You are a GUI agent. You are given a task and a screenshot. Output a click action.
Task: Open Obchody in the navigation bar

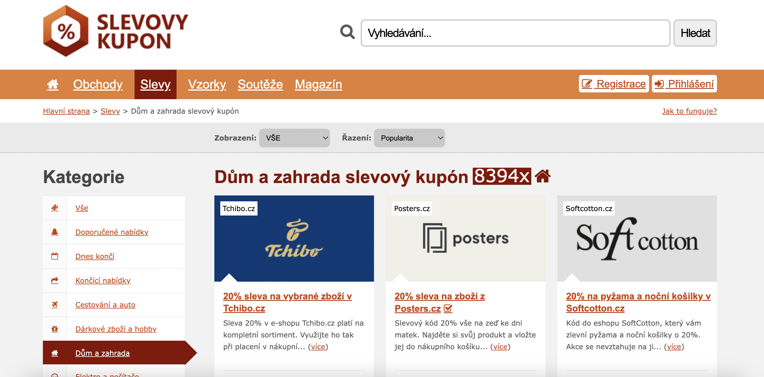click(x=98, y=84)
